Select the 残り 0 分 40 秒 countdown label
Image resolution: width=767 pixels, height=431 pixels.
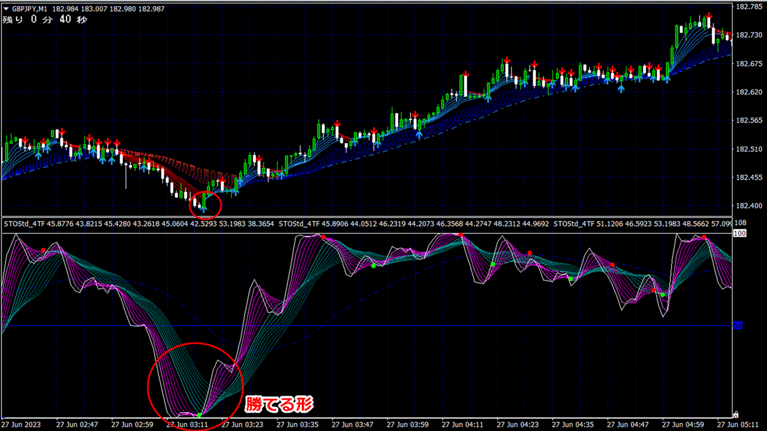tap(45, 20)
